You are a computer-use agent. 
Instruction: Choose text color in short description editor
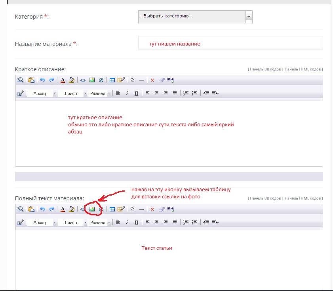(x=63, y=80)
